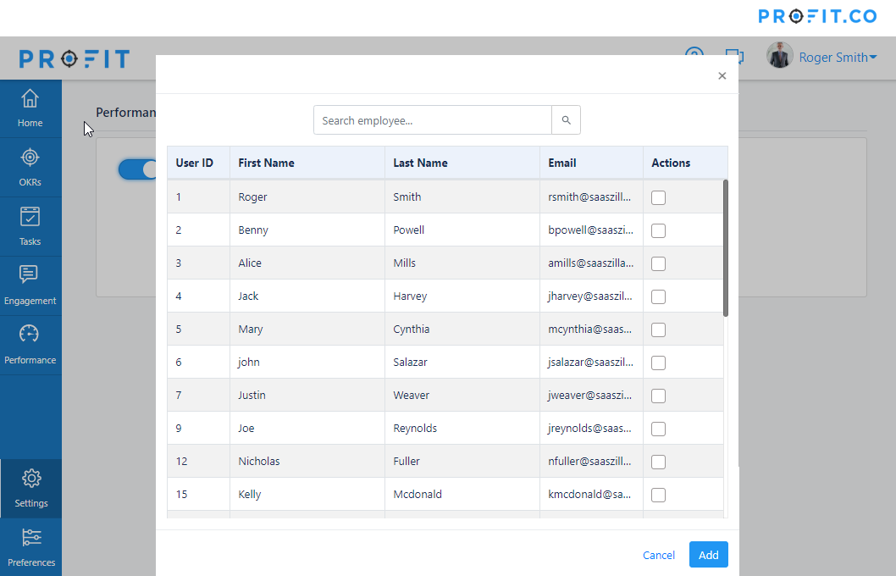Click the PROFIT.CO logo at the top

click(817, 16)
